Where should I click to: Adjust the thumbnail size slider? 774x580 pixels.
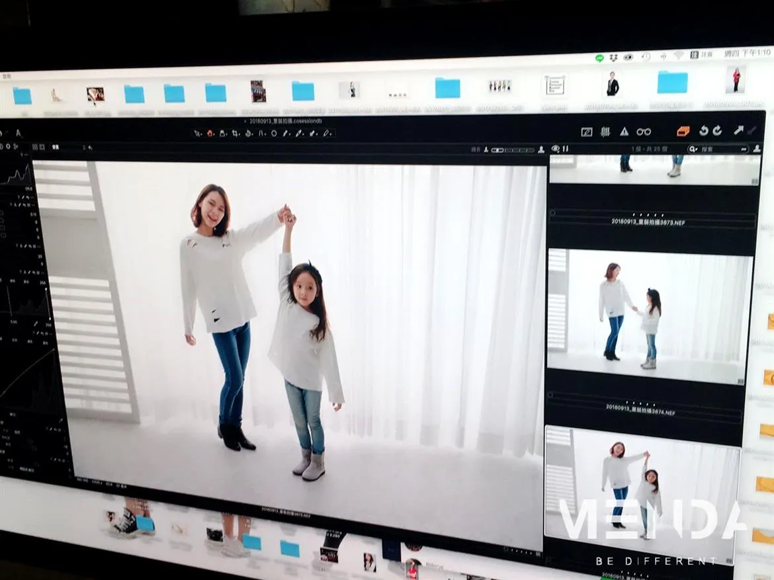513,150
